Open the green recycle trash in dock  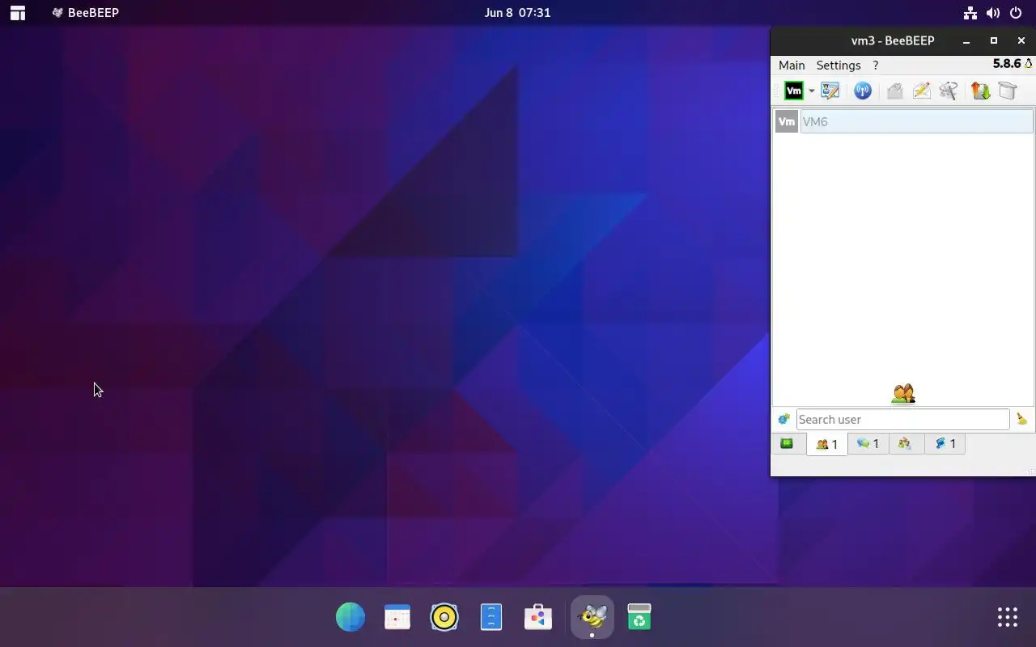639,617
